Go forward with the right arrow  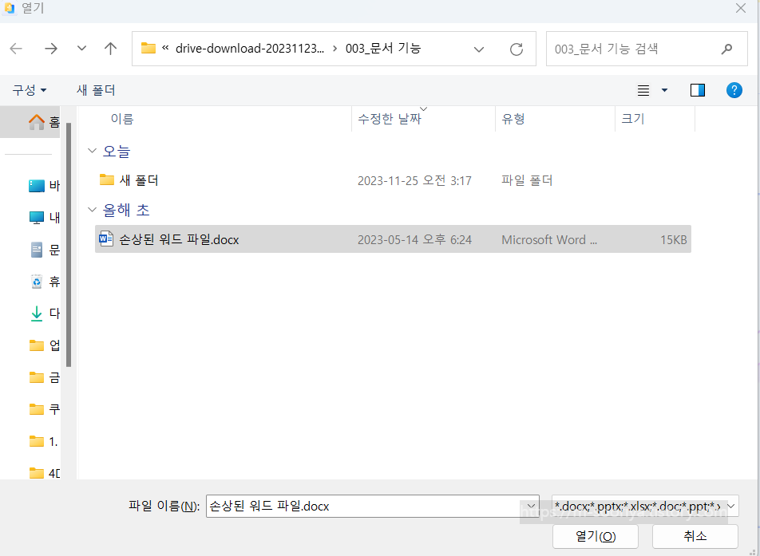coord(51,49)
